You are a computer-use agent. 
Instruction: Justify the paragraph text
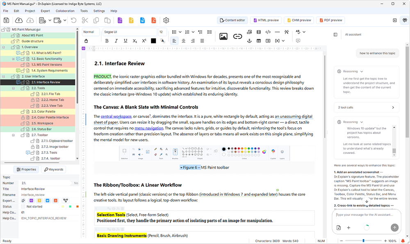[202, 41]
